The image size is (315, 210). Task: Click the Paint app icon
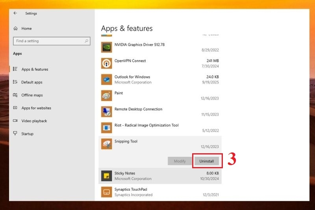click(106, 95)
